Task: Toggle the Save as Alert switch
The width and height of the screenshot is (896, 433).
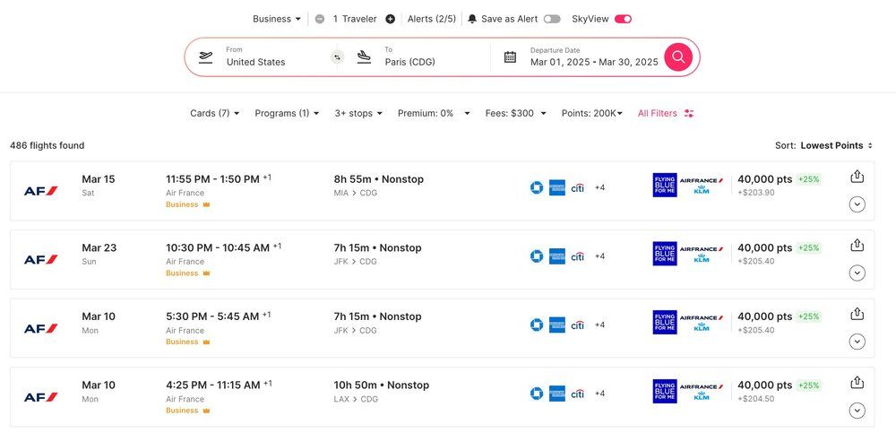Action: (x=552, y=19)
